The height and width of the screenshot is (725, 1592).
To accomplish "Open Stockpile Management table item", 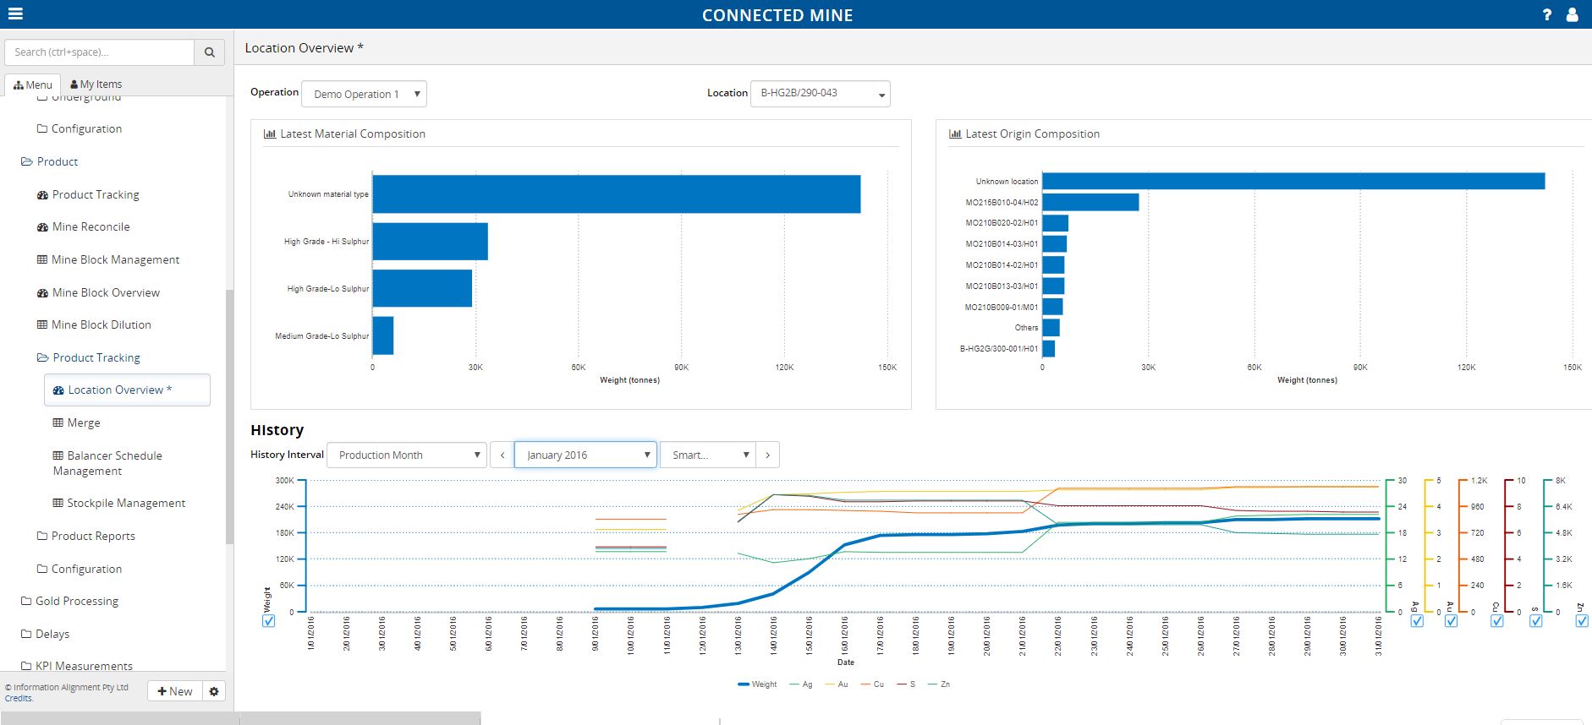I will pos(119,503).
